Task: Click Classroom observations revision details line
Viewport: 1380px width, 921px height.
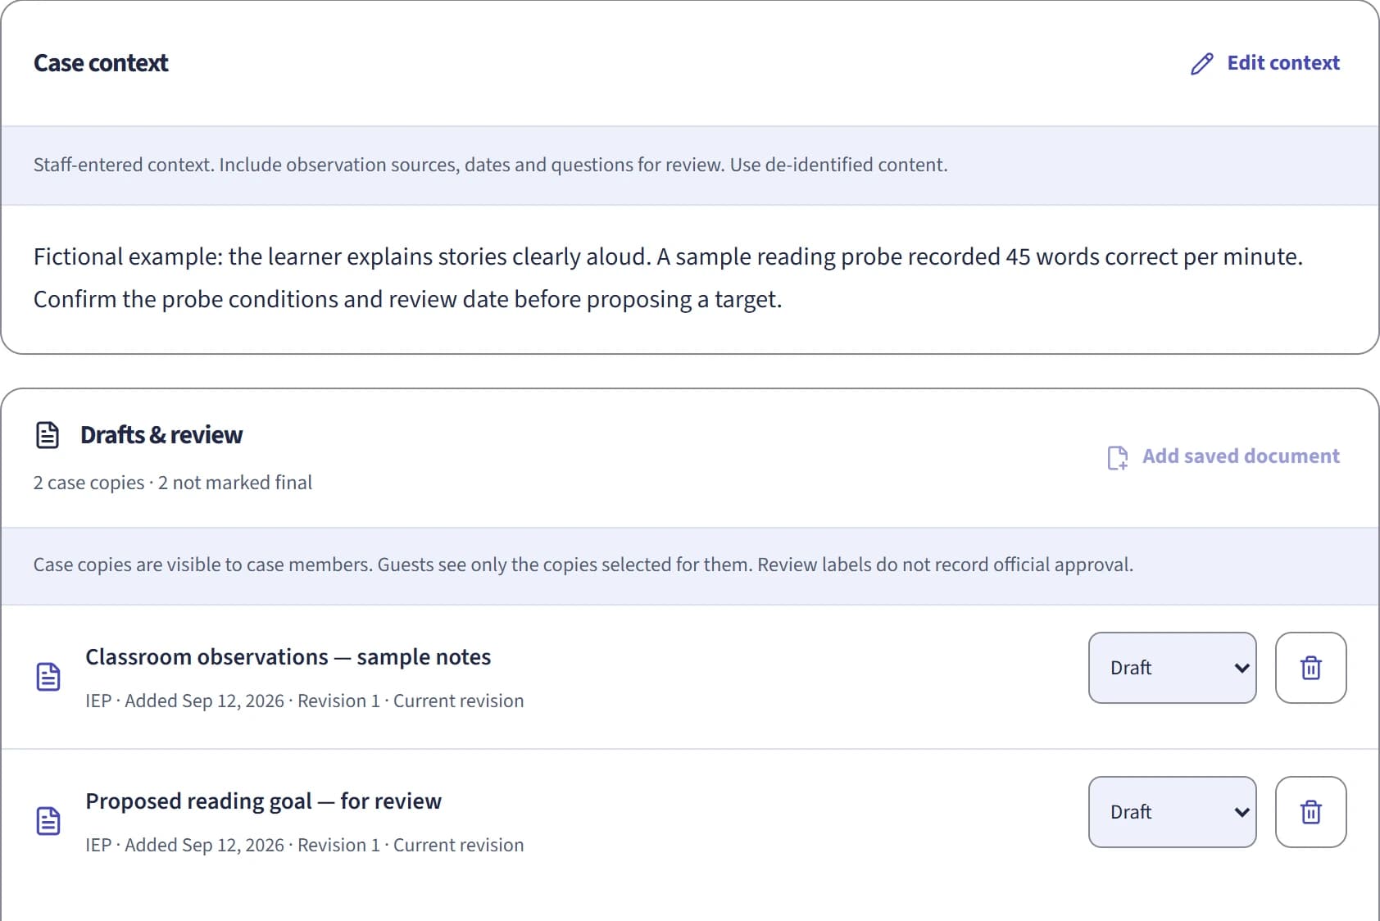Action: point(304,701)
